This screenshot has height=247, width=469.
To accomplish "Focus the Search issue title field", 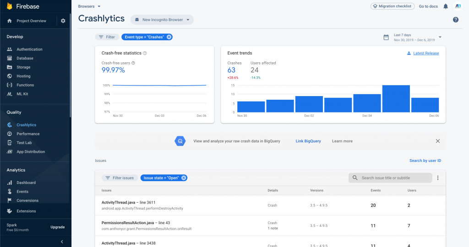I will [x=390, y=178].
